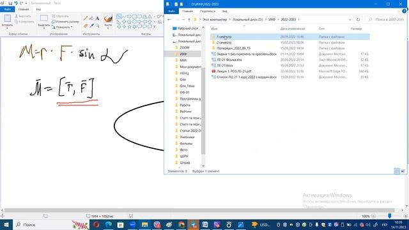Open Paint Quick Access Toolbar customize arrow
The image size is (409, 230).
26,3
